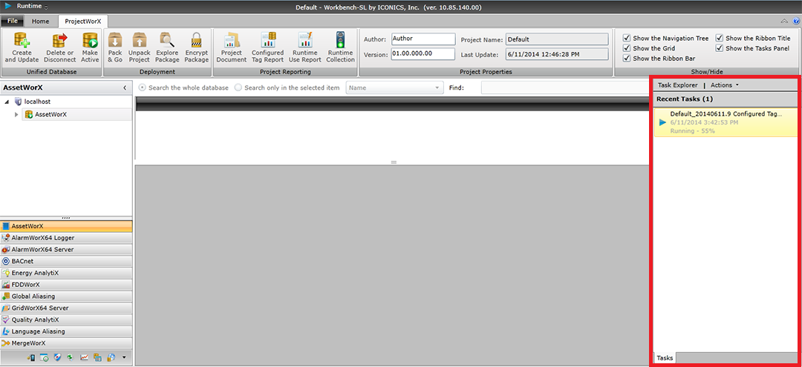This screenshot has height=367, width=802.
Task: Open the File menu
Action: [x=13, y=22]
